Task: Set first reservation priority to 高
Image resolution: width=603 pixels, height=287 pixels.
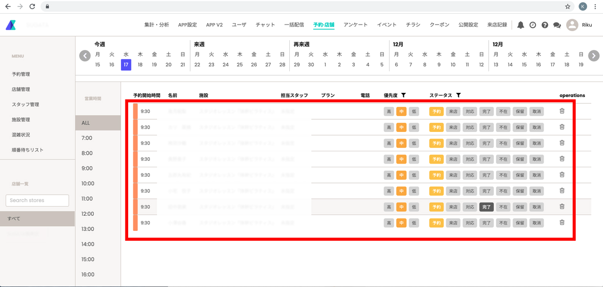Action: coord(389,112)
